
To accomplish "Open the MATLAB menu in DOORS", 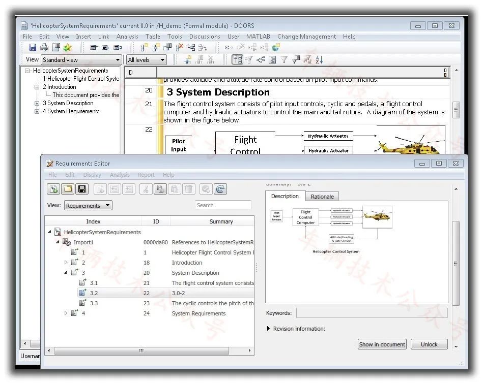I will click(x=258, y=37).
